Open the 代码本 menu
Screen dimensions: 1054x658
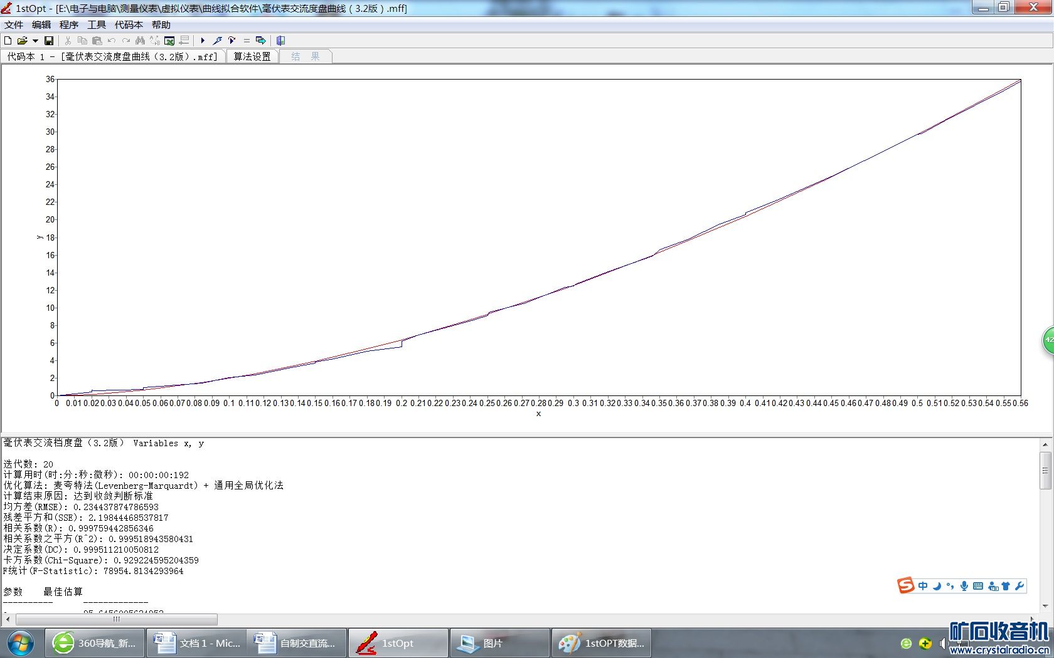(129, 25)
